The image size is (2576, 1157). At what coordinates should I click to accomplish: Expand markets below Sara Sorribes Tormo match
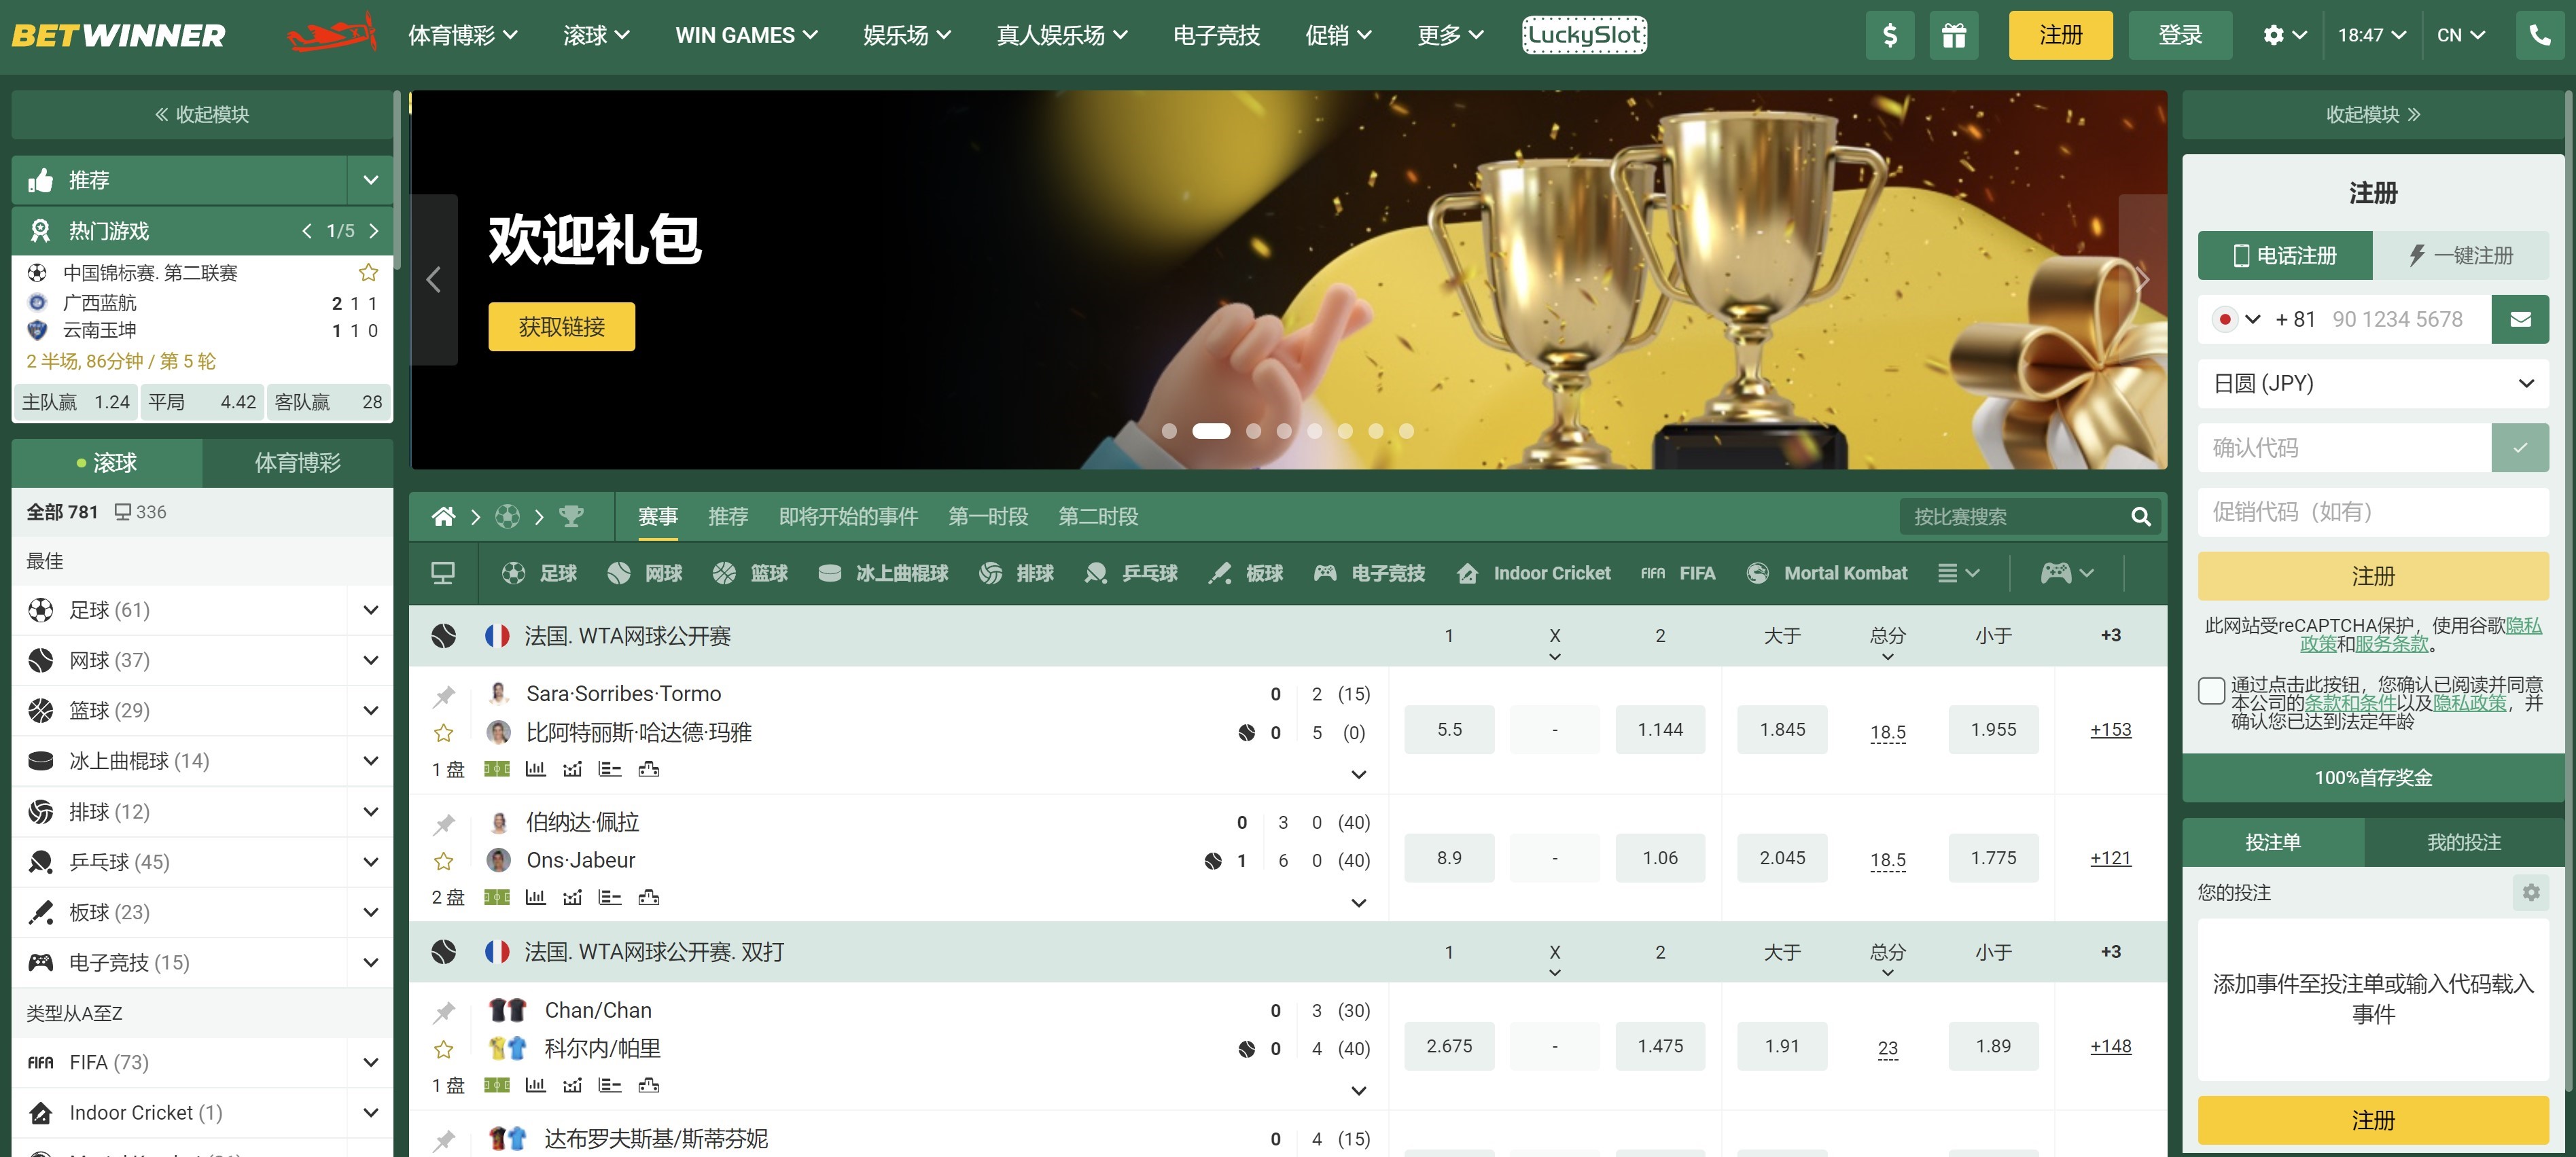click(x=1358, y=774)
